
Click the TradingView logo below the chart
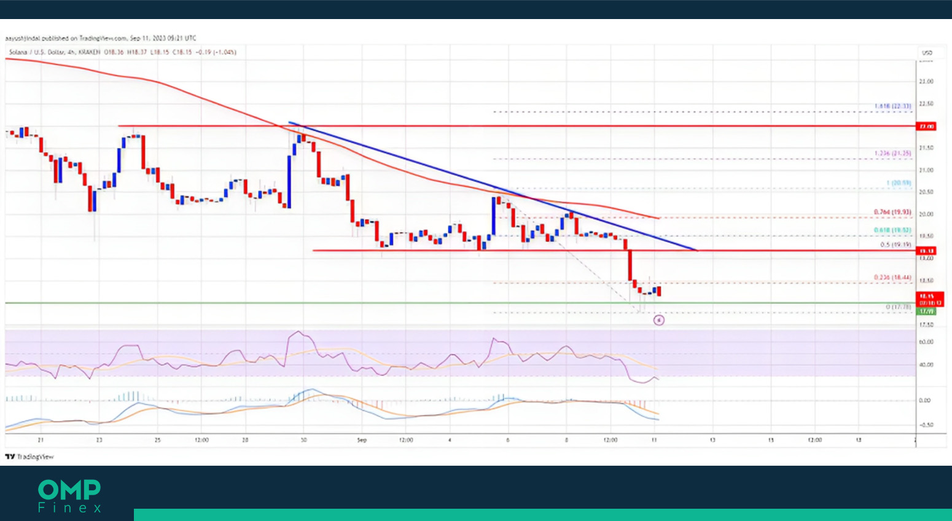pos(29,456)
